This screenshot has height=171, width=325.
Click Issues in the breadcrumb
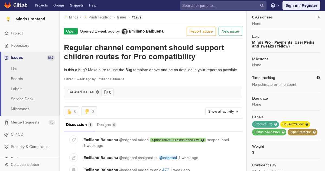click(122, 17)
